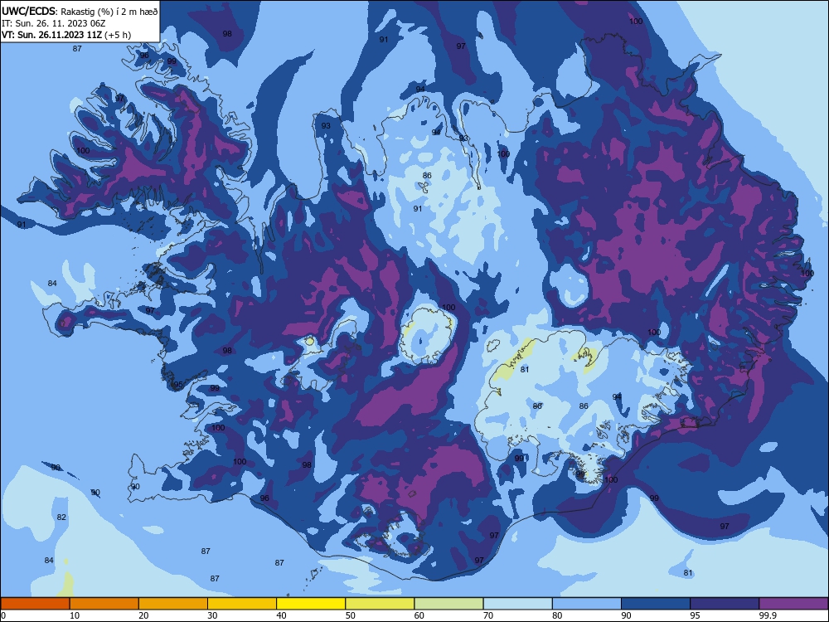Pick the light green 60–70 legend swatch
Viewport: 829px width, 622px height.
[x=448, y=604]
